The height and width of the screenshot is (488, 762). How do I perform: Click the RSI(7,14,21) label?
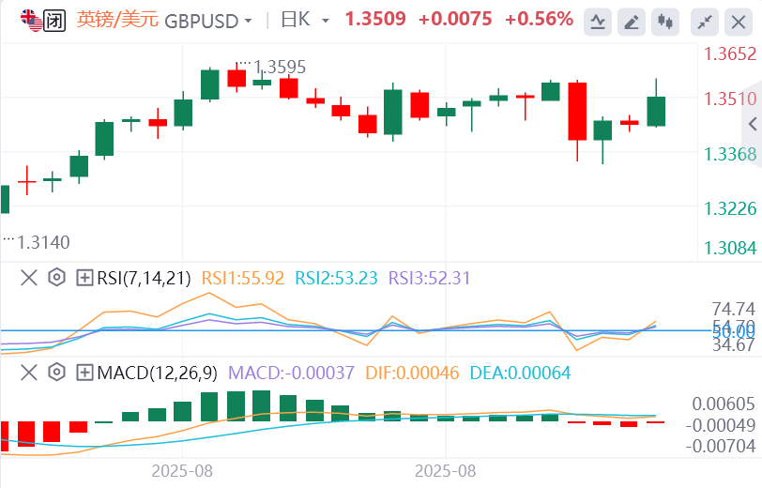point(144,278)
